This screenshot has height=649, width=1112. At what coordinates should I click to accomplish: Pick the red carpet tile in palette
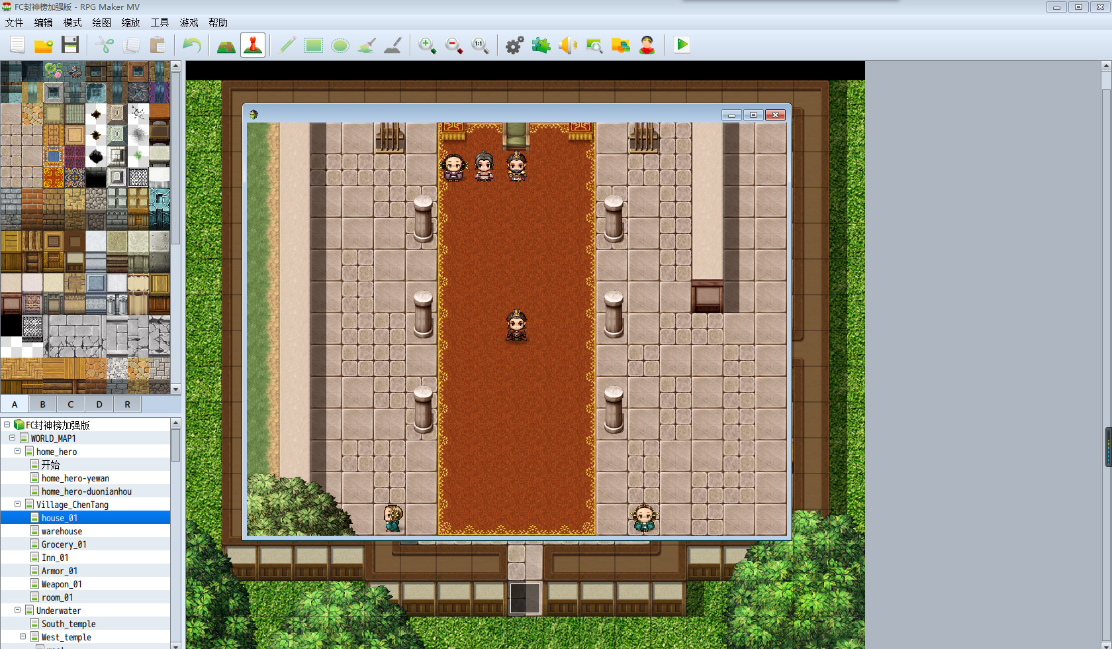coord(54,177)
